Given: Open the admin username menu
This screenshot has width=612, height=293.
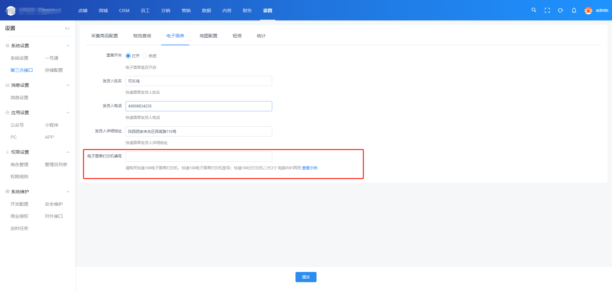Looking at the screenshot, I should click(602, 11).
